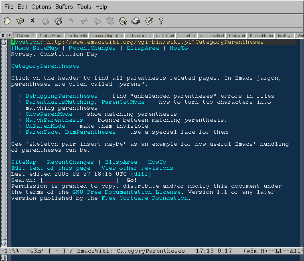Select the isearch.el buffer tab
The width and height of the screenshot is (304, 261).
[x=187, y=36]
